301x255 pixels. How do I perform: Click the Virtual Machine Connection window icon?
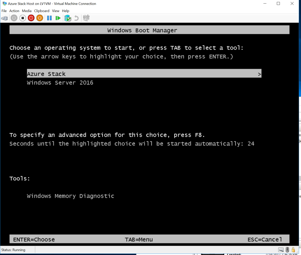click(x=4, y=4)
